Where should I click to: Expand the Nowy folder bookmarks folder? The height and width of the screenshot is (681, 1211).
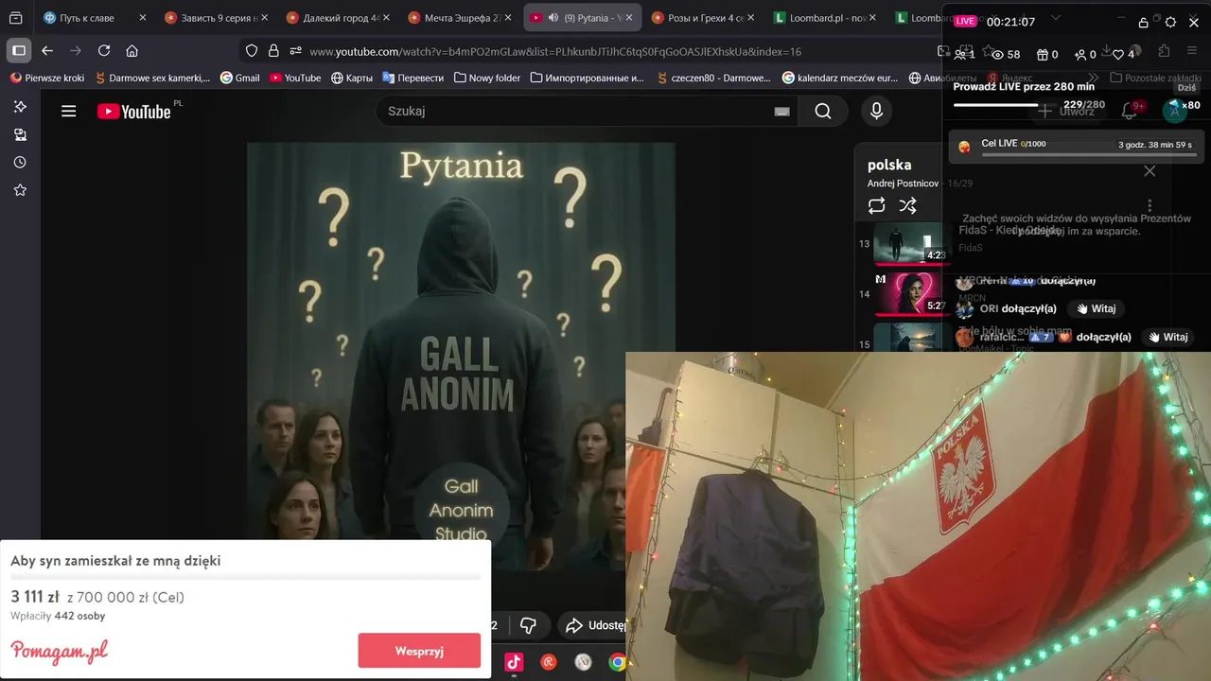click(487, 78)
